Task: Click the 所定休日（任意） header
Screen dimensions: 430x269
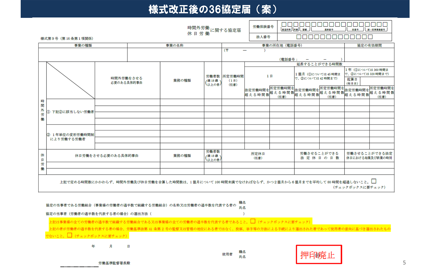Action: (258, 156)
